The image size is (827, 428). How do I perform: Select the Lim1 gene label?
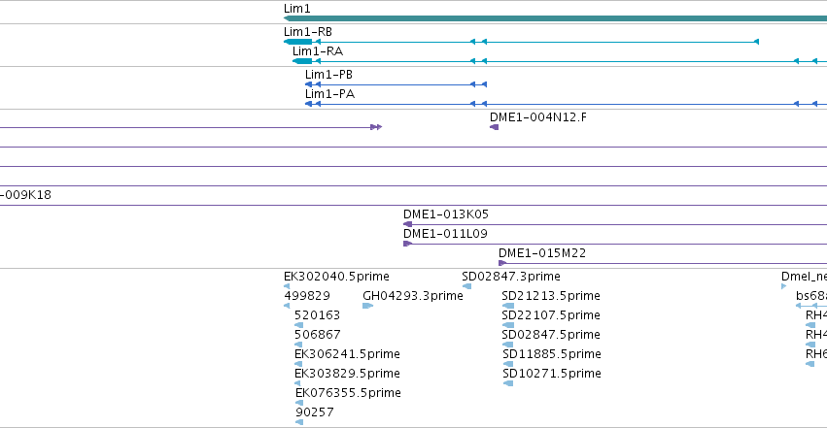point(297,9)
